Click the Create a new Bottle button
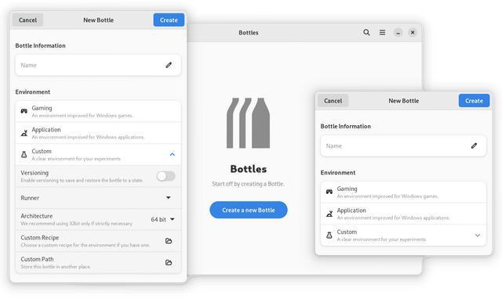This screenshot has height=298, width=502. pyautogui.click(x=249, y=210)
